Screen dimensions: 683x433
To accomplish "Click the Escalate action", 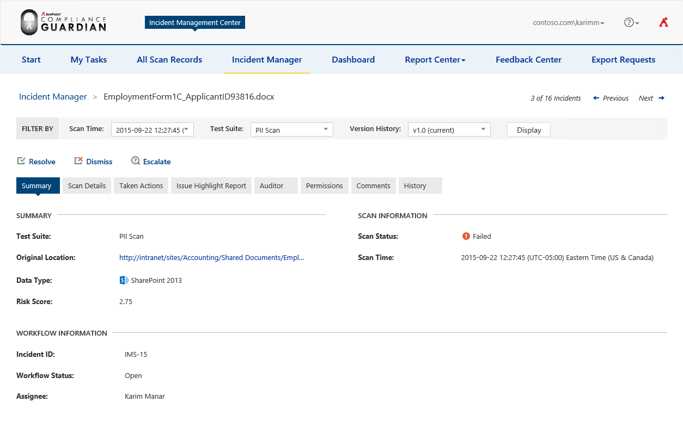I will [151, 161].
